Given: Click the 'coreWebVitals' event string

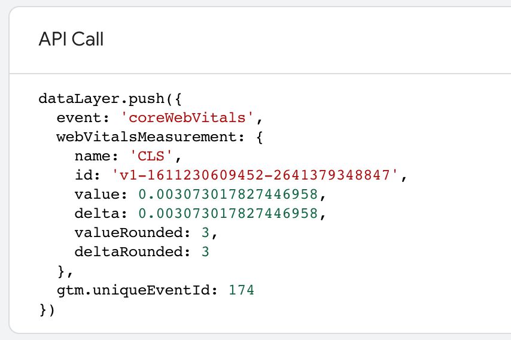Looking at the screenshot, I should point(187,118).
